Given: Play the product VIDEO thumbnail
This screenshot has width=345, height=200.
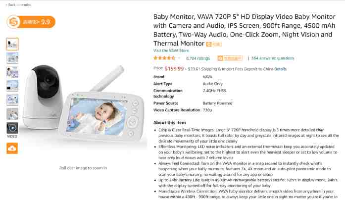Looking at the screenshot, I should (12, 128).
